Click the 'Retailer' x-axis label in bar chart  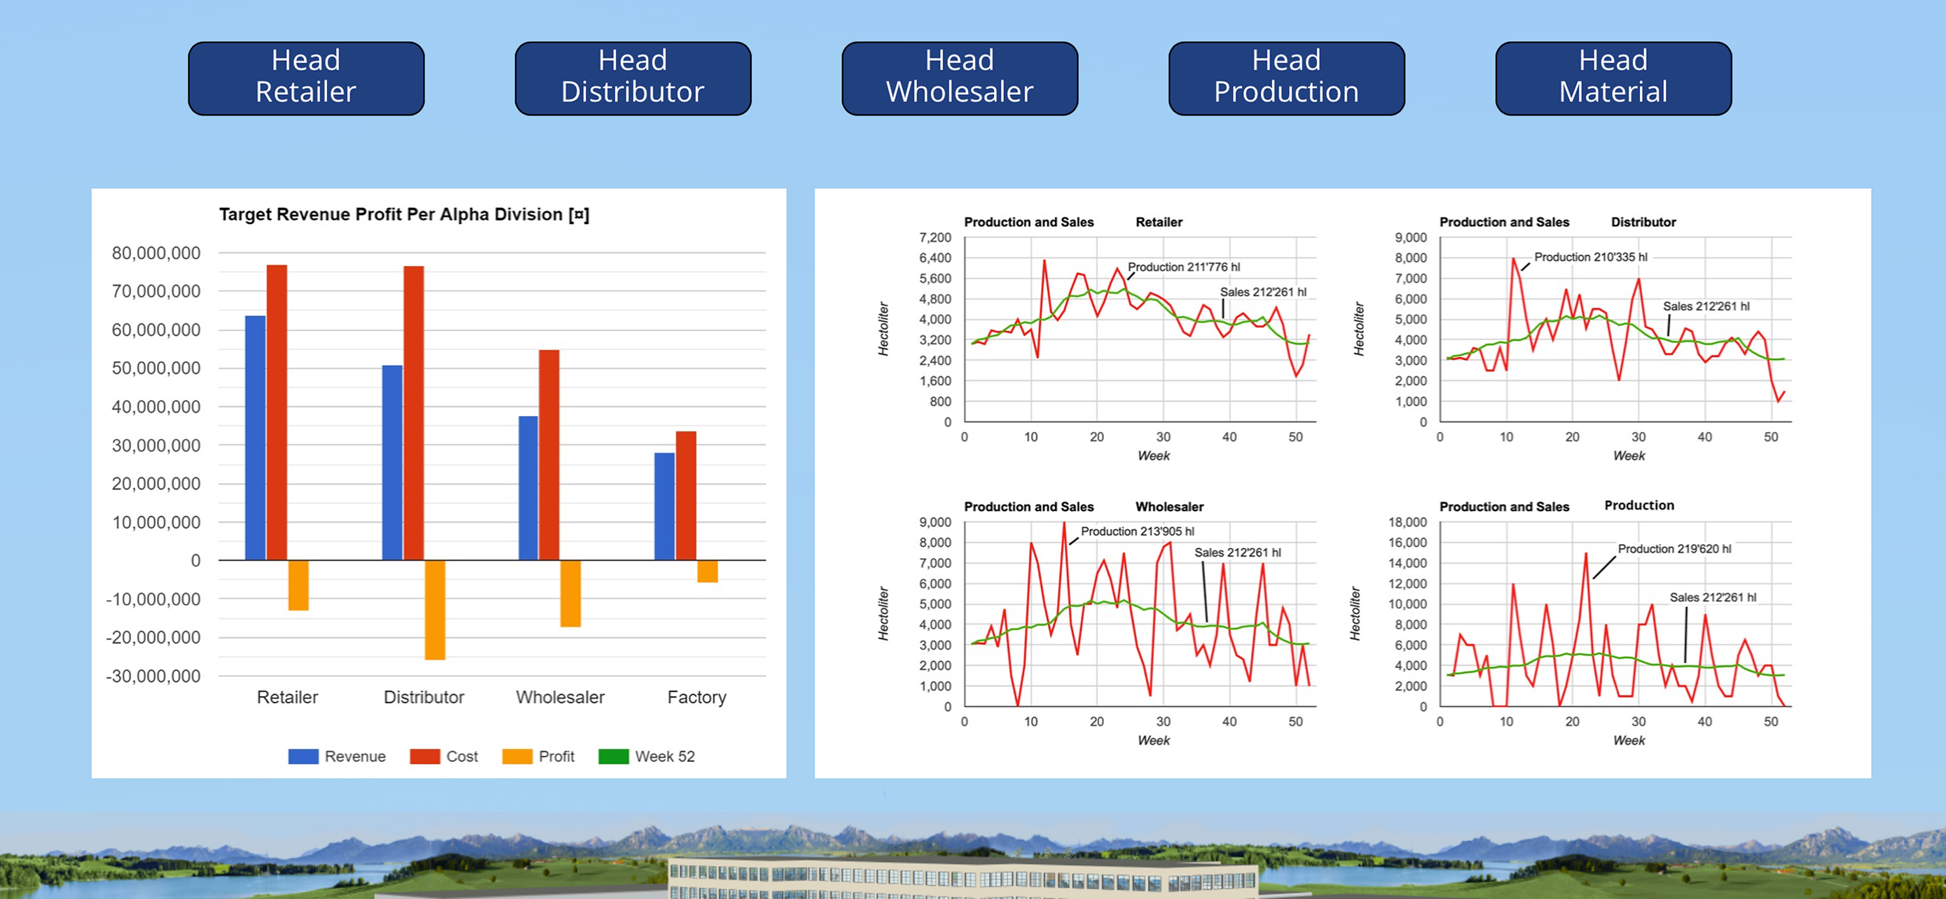287,697
